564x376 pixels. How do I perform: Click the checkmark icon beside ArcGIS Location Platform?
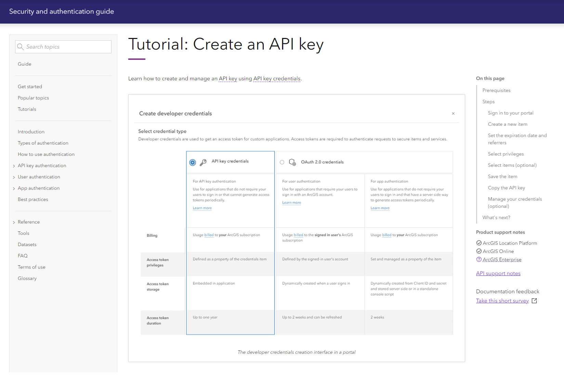pos(478,243)
